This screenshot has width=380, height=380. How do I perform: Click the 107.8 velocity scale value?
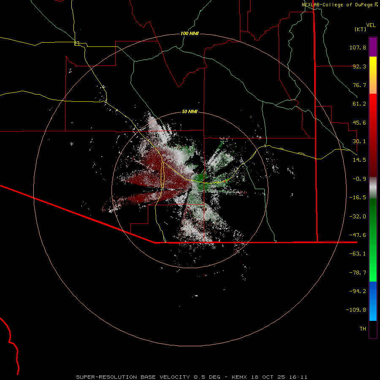point(358,47)
